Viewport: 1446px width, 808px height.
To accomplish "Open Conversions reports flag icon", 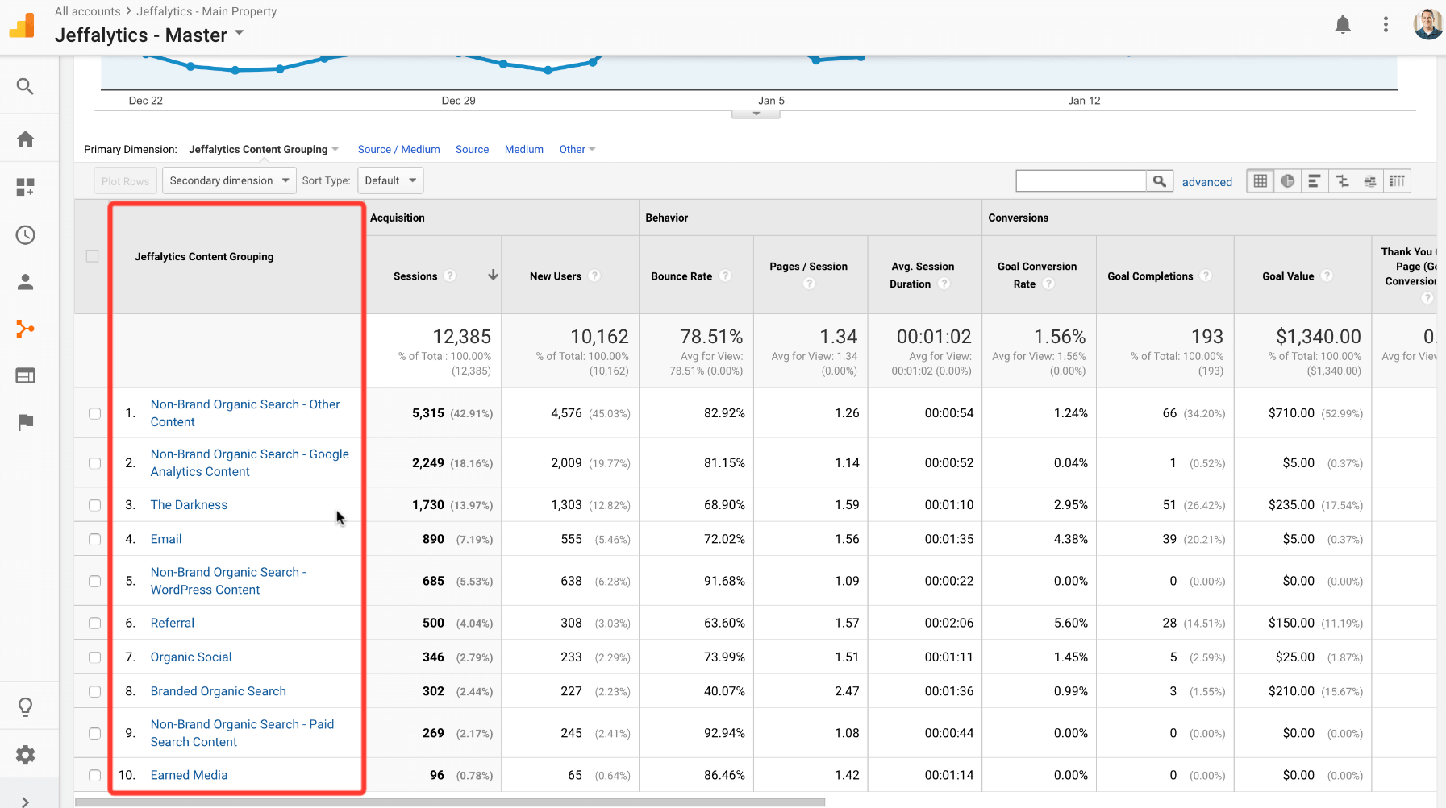I will point(25,422).
